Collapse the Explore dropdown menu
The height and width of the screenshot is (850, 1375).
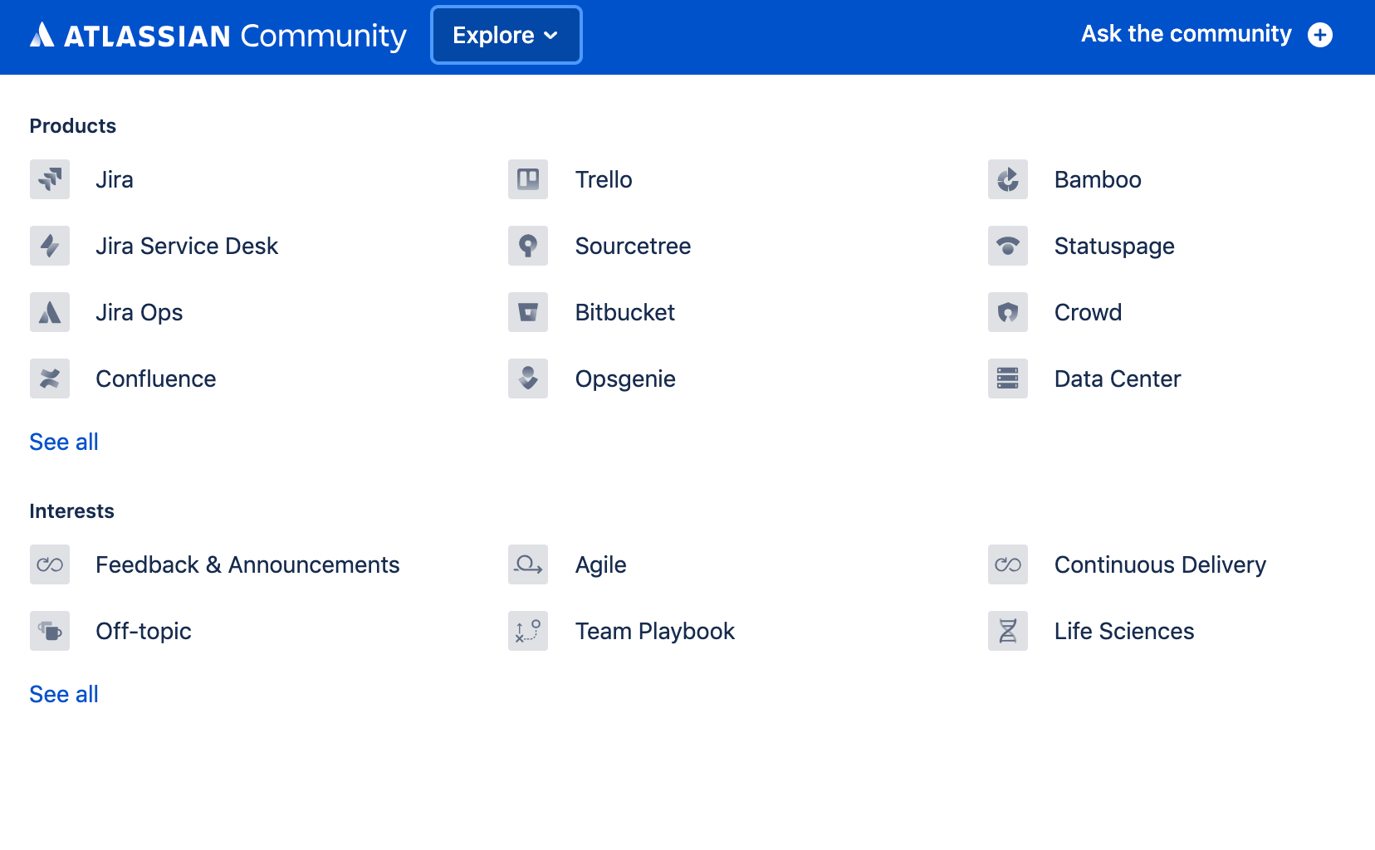tap(506, 35)
